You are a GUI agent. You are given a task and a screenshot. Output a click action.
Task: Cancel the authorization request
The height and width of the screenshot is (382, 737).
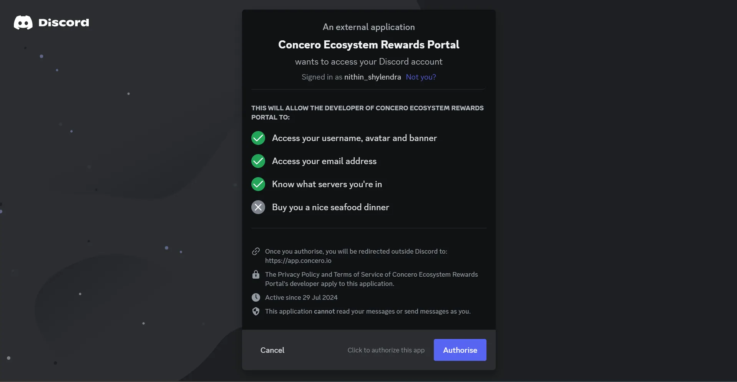coord(272,350)
